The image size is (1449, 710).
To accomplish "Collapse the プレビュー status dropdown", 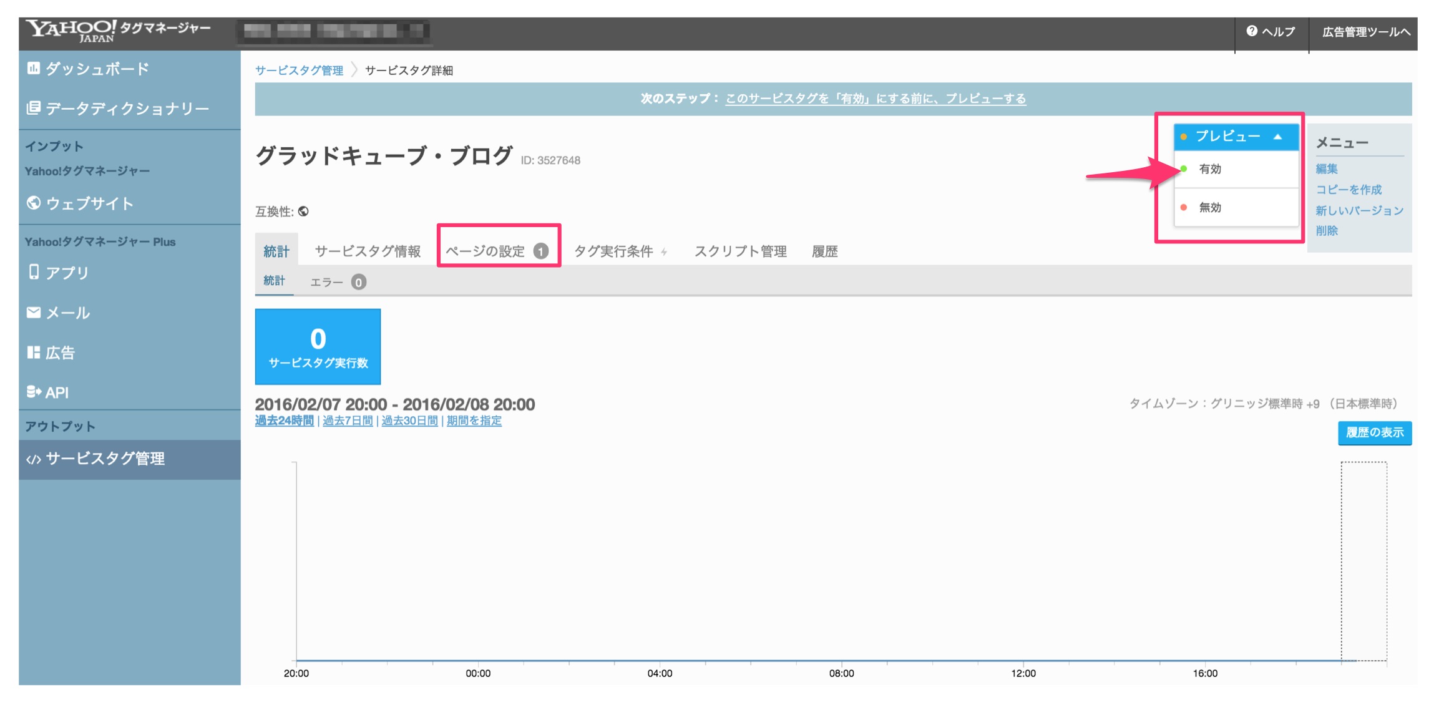I will [x=1236, y=136].
